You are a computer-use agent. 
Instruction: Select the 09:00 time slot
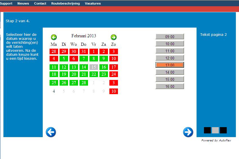point(170,37)
